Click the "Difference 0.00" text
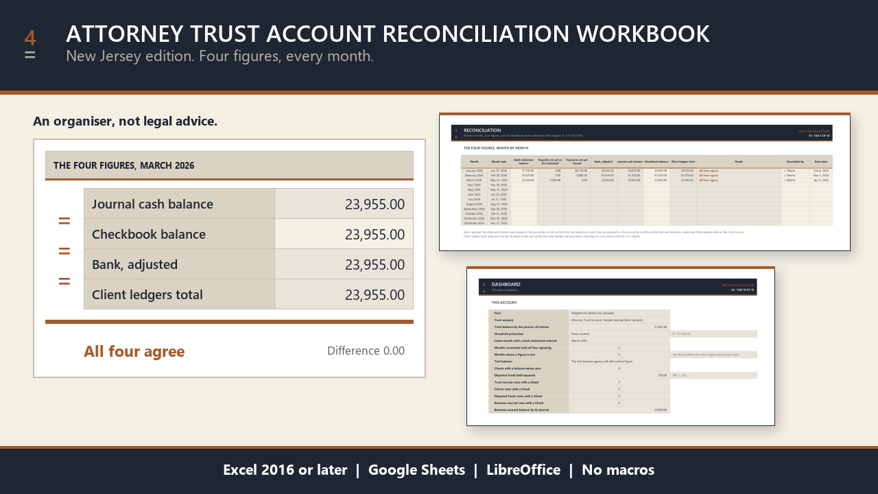The image size is (878, 494). point(366,351)
